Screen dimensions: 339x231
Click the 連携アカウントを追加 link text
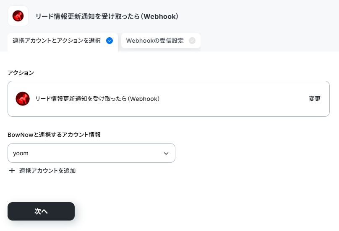[47, 171]
